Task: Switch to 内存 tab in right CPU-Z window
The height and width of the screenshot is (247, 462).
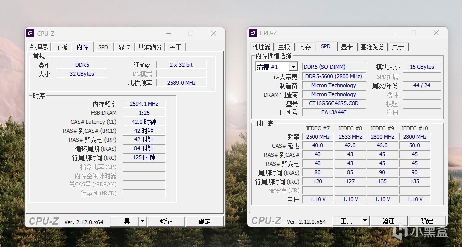Action: click(305, 47)
